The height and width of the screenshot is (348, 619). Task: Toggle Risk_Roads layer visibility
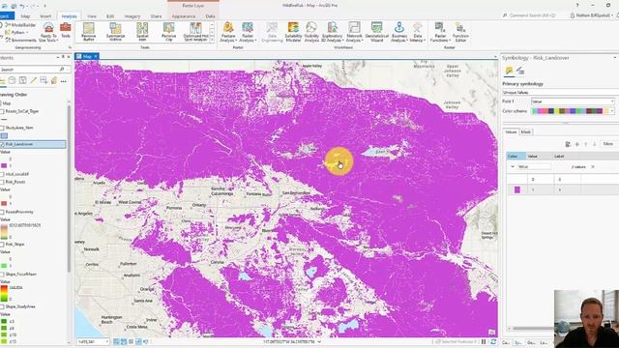pos(2,183)
